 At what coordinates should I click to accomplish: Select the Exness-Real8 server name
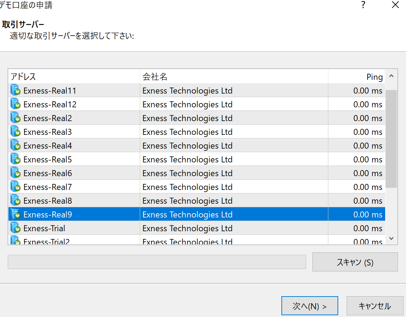click(48, 201)
